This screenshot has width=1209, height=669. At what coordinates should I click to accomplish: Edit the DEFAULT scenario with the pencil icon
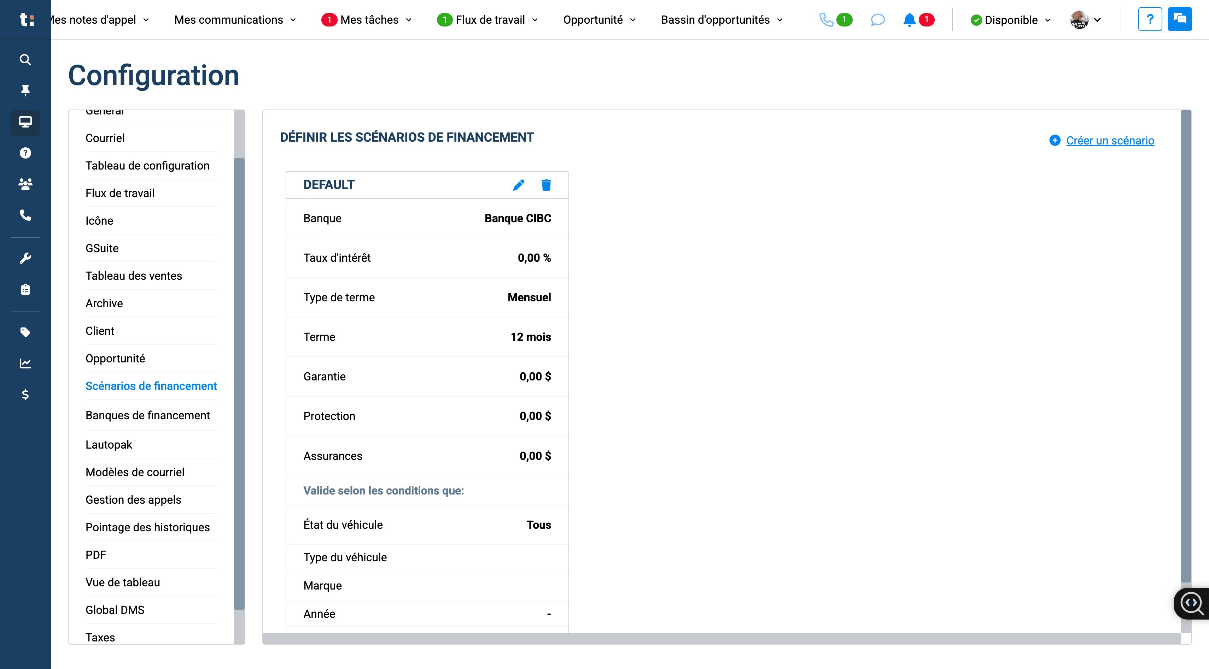(x=519, y=185)
